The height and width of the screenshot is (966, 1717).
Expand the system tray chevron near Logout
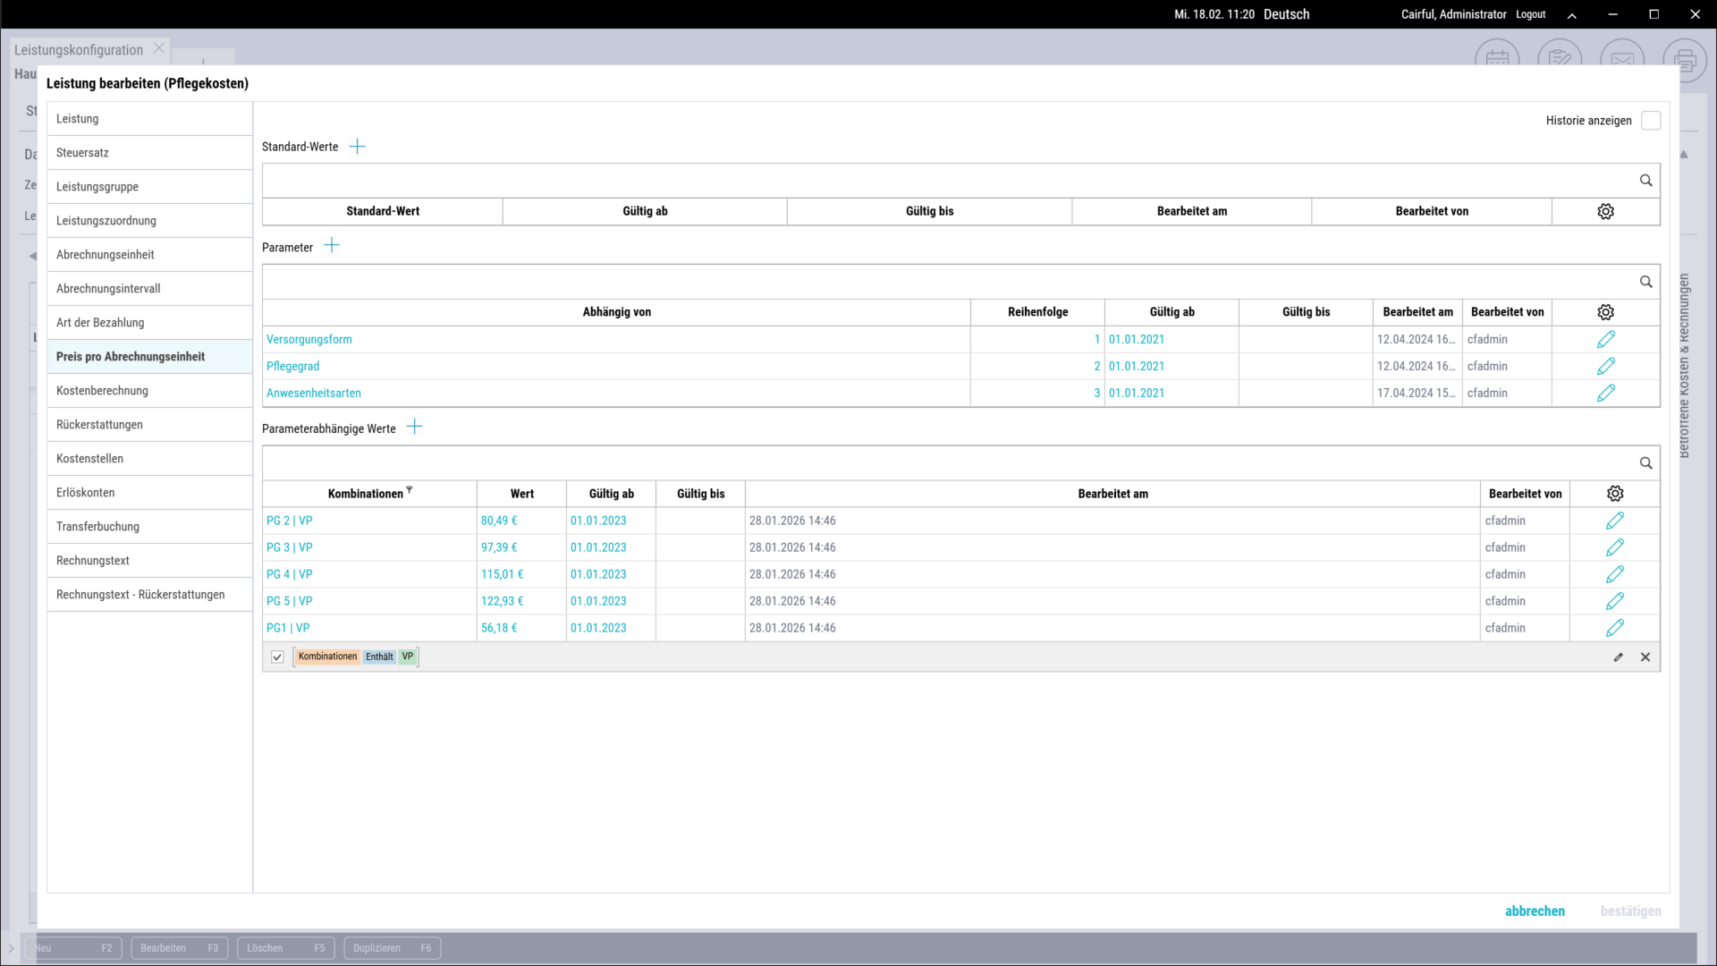click(1571, 15)
